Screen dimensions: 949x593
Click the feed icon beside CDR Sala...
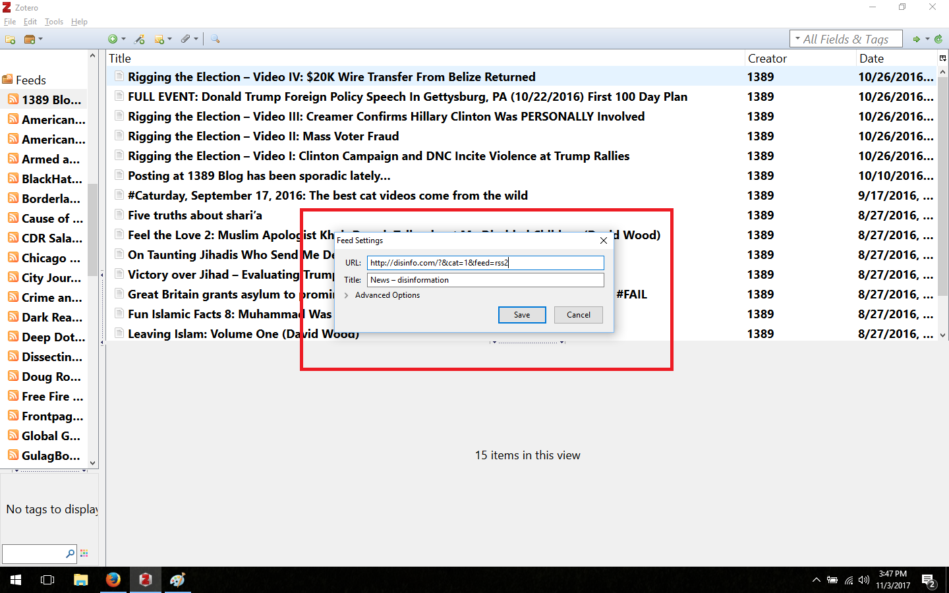tap(13, 238)
